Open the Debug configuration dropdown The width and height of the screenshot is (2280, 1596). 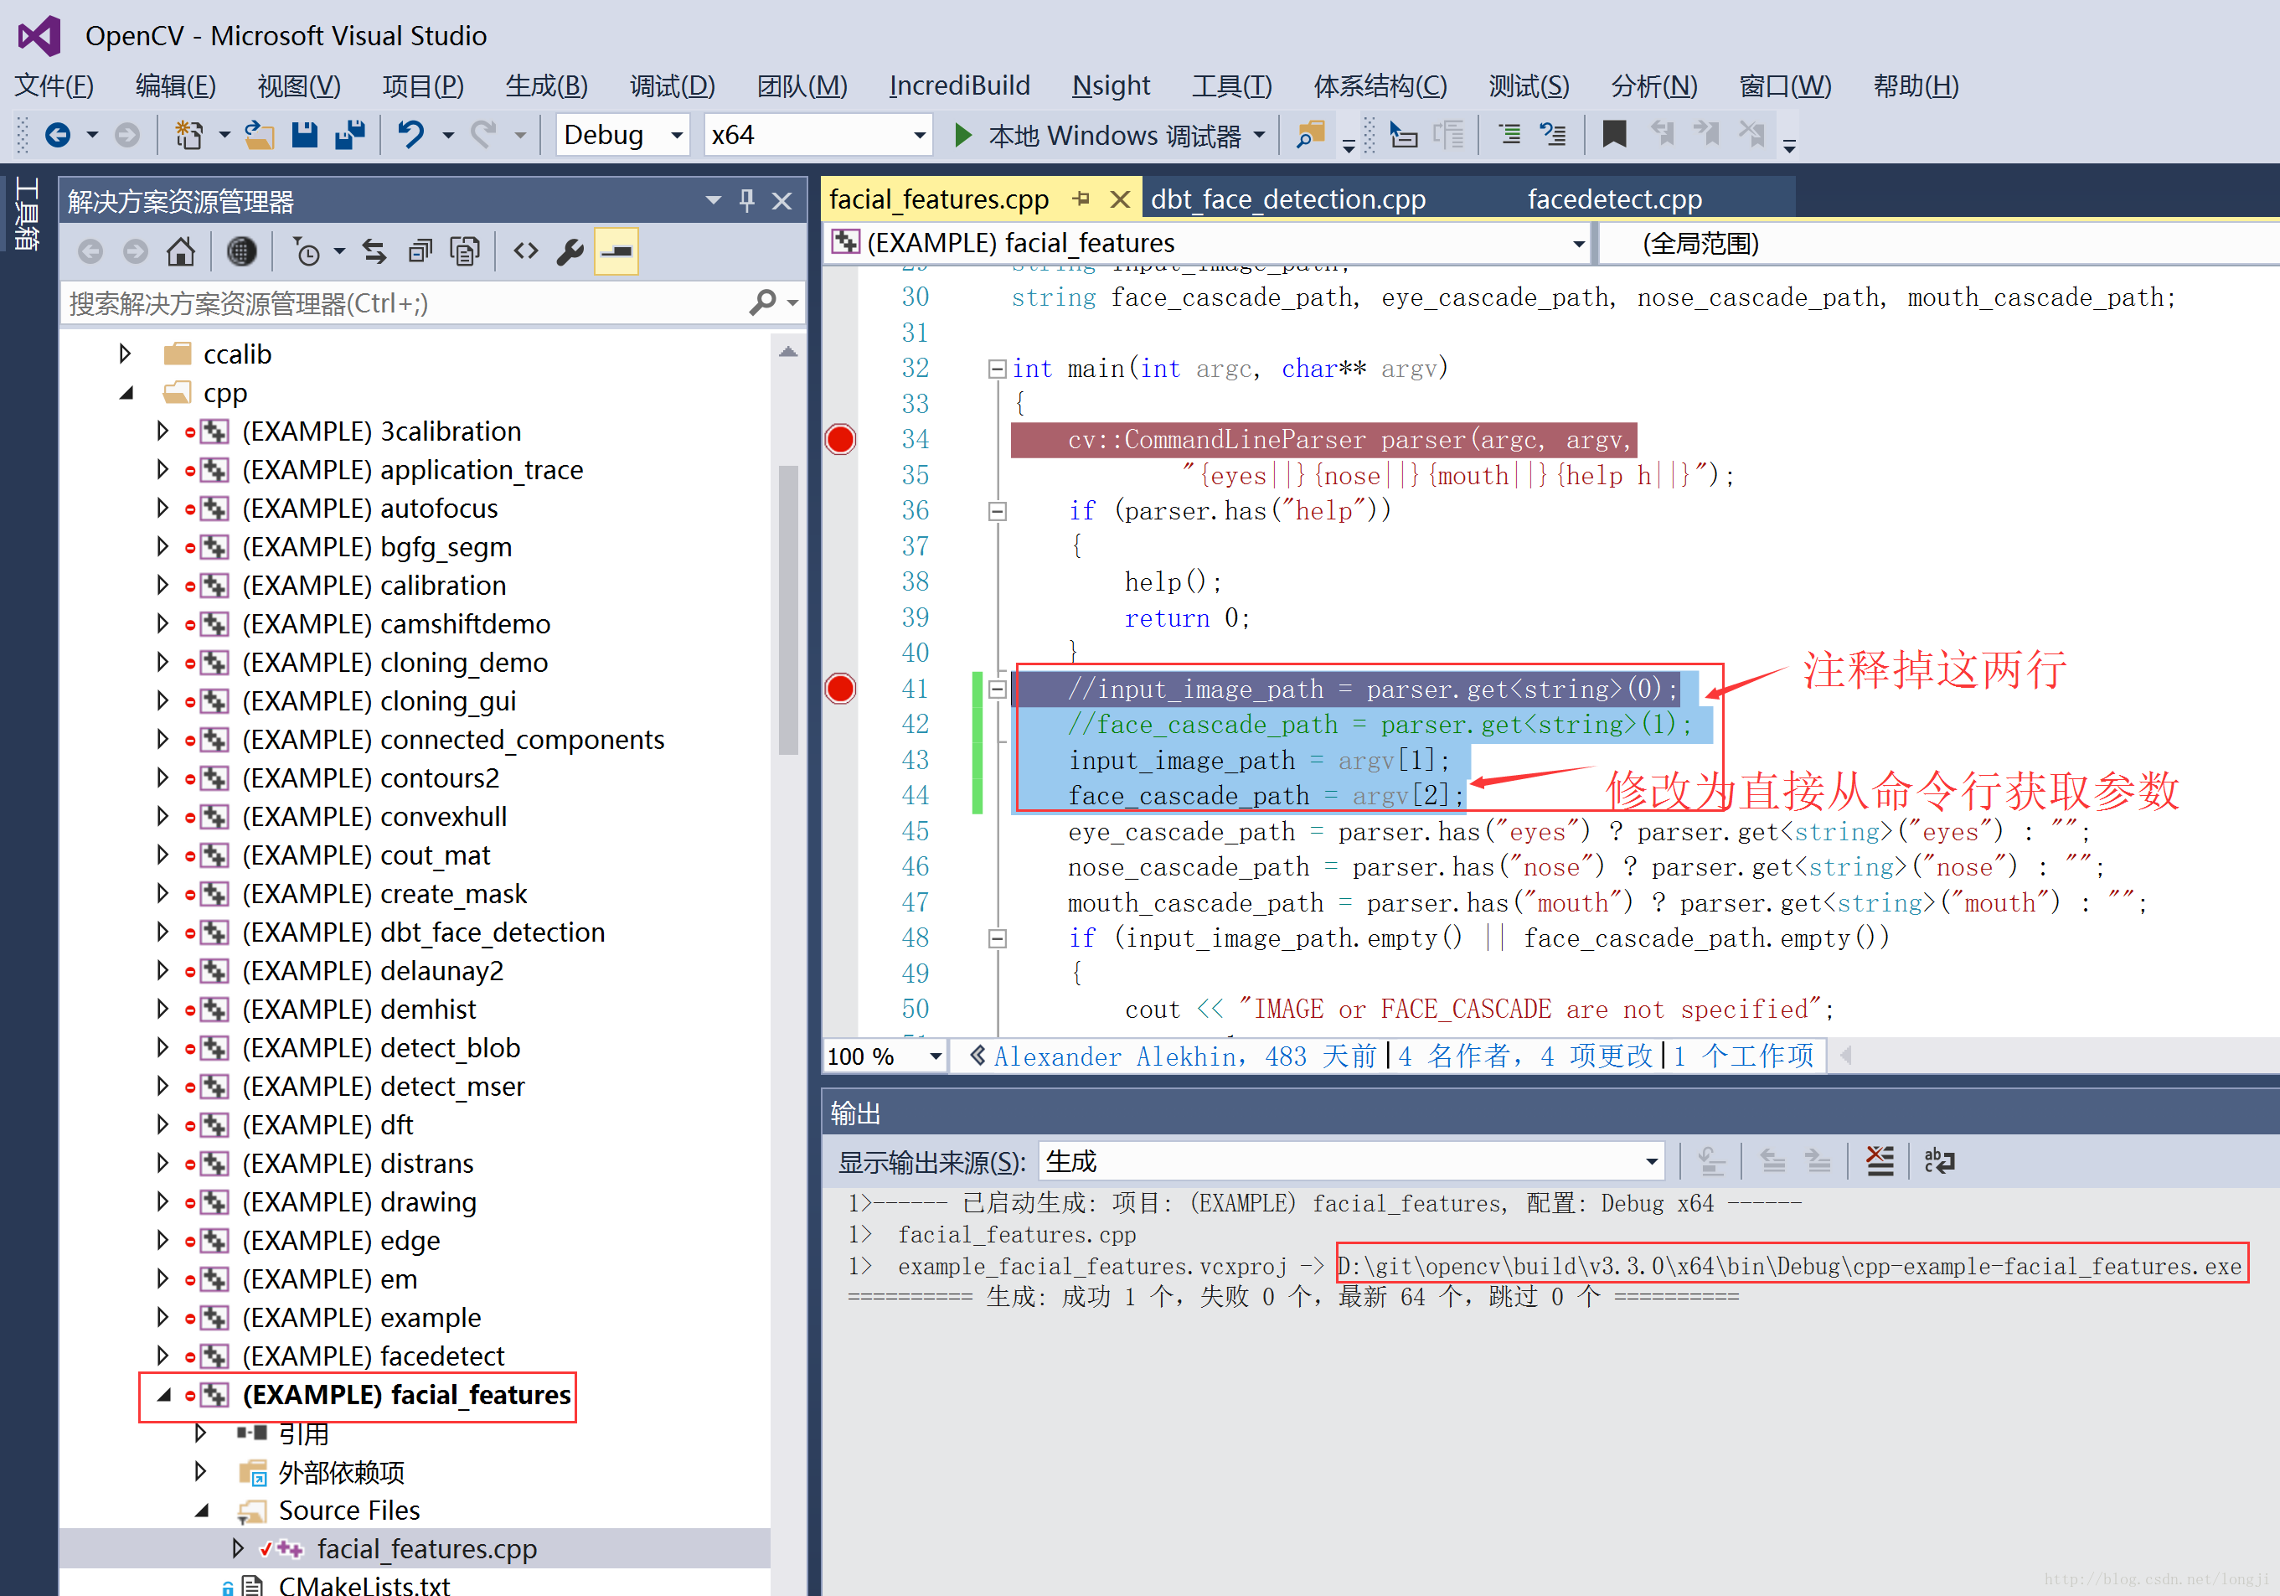point(678,134)
